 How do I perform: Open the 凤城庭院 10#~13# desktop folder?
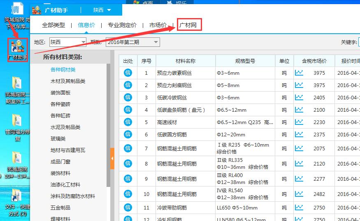point(17,165)
